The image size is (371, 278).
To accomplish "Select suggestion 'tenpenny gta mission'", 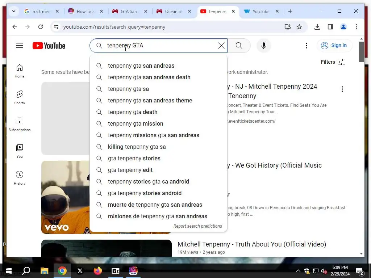I will [x=159, y=124].
